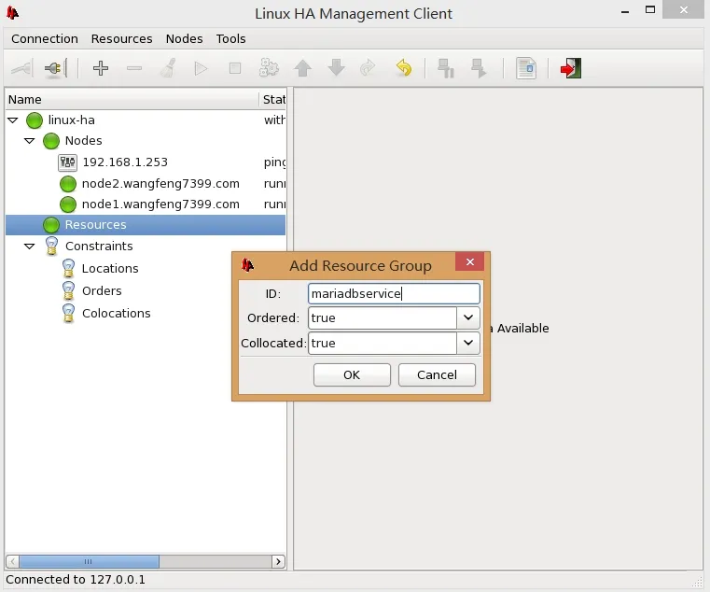Screen dimensions: 710x592
Task: Click the green status icon of linux-ha
Action: coord(35,120)
